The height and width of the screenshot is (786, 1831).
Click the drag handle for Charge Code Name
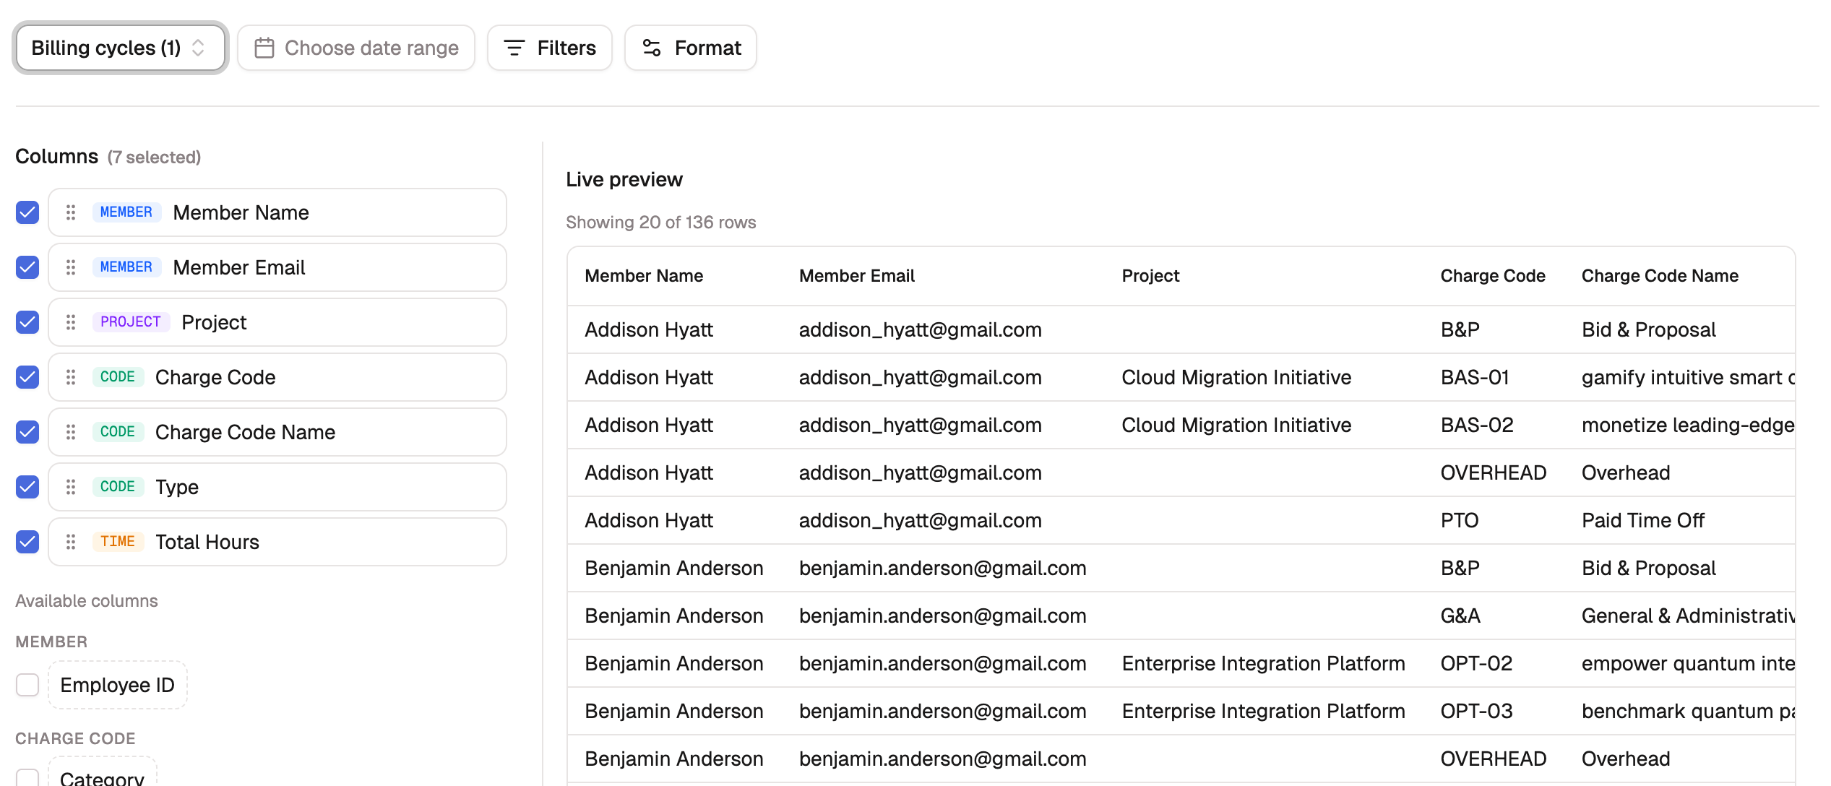[x=71, y=432]
